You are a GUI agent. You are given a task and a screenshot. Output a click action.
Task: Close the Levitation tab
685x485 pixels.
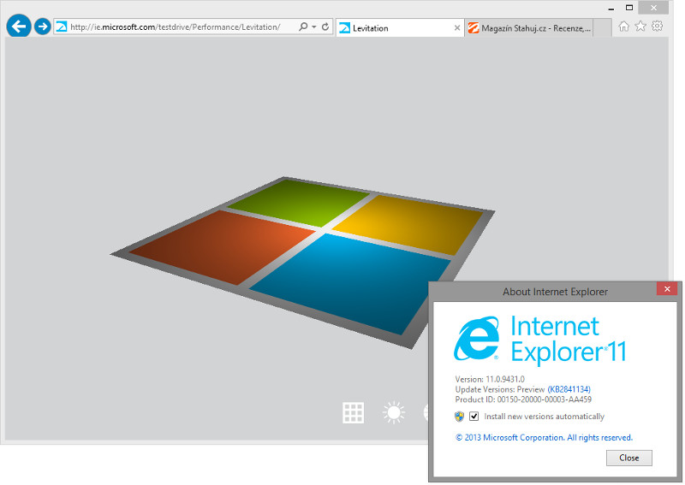tap(457, 28)
